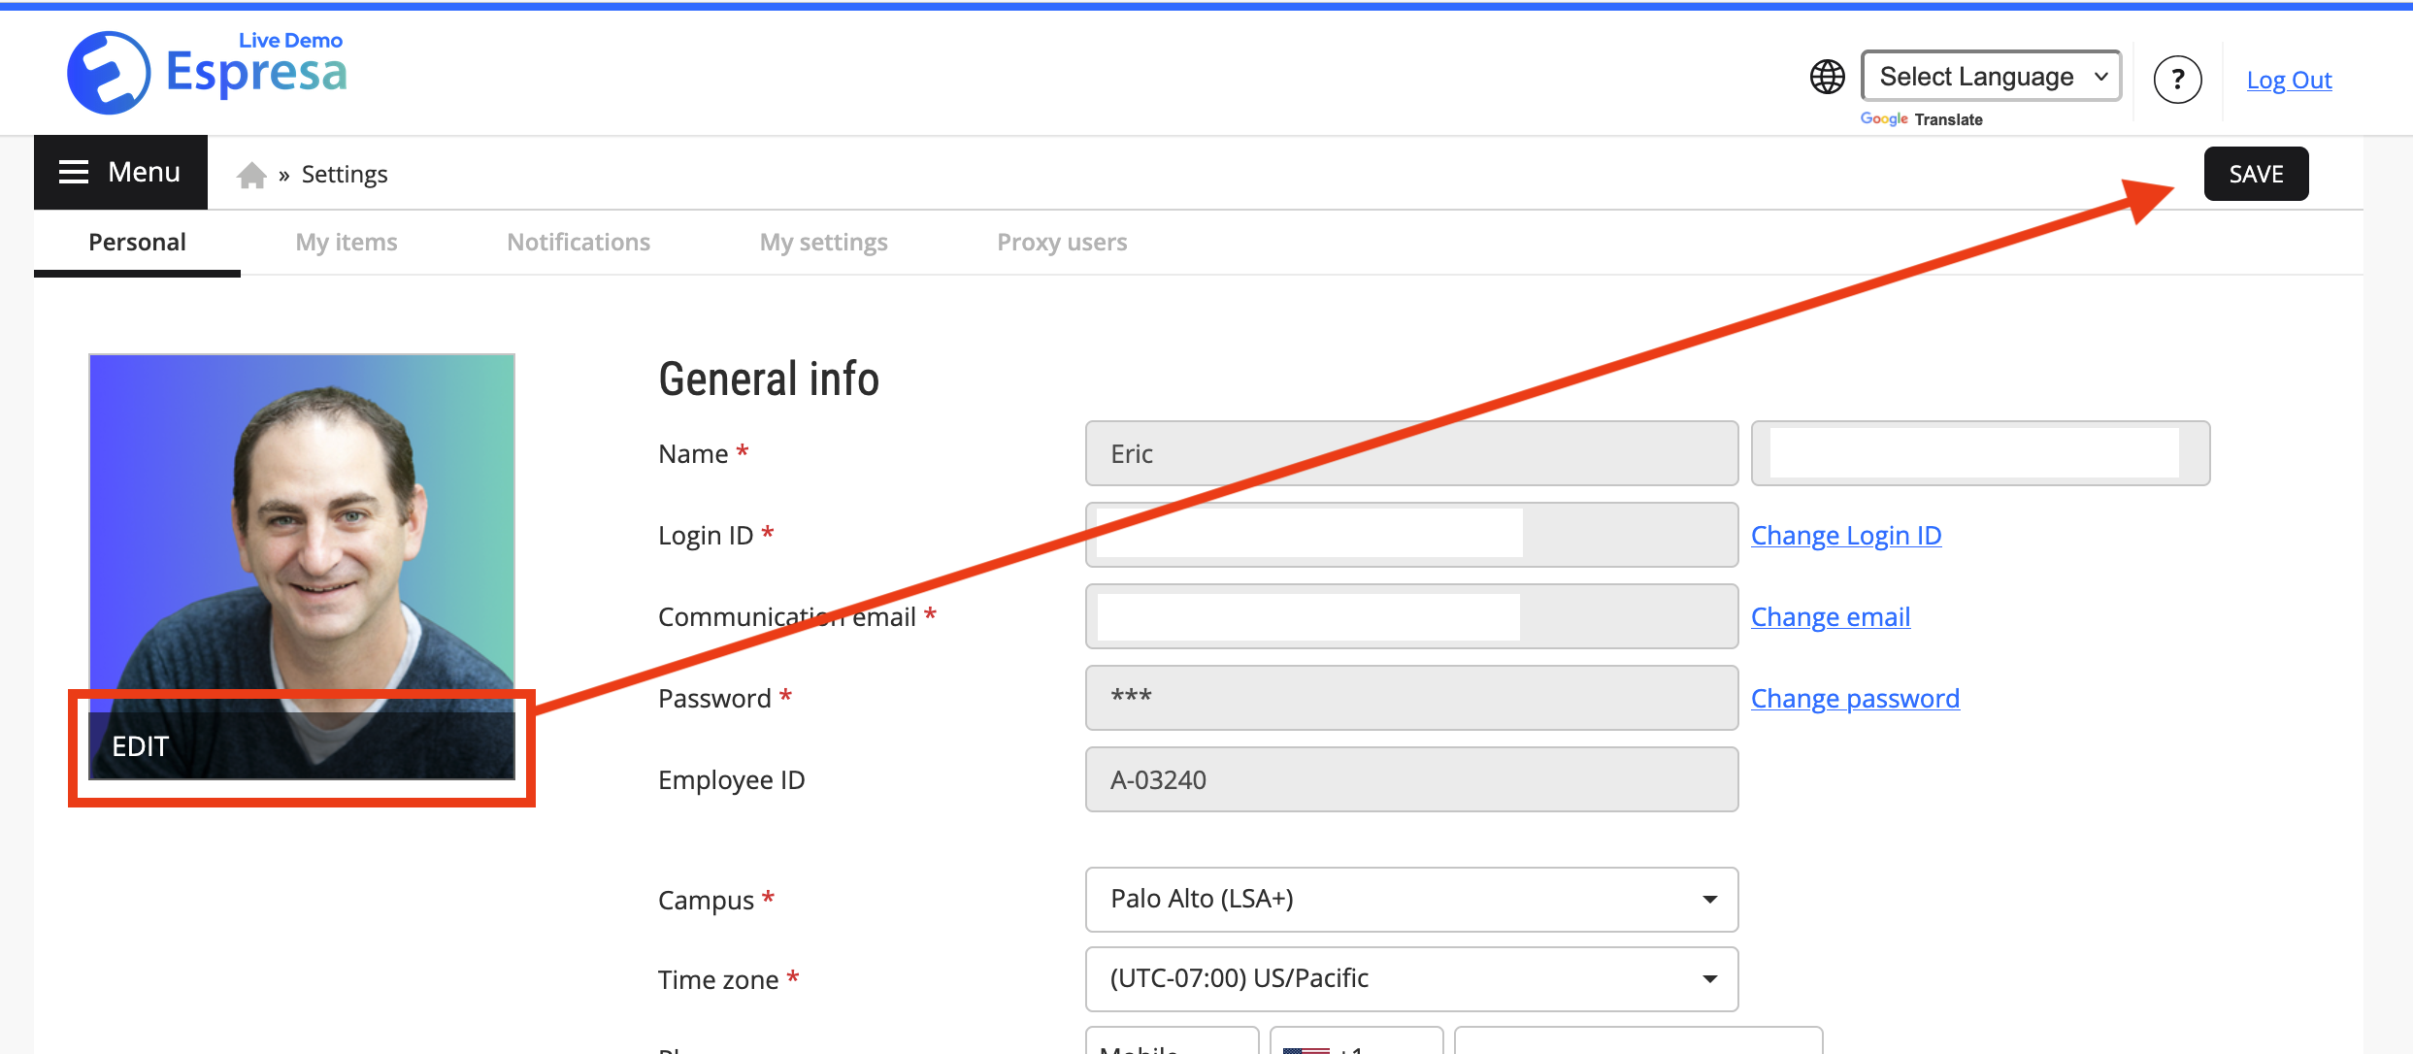2413x1054 pixels.
Task: Go to the My settings tab
Action: [823, 242]
